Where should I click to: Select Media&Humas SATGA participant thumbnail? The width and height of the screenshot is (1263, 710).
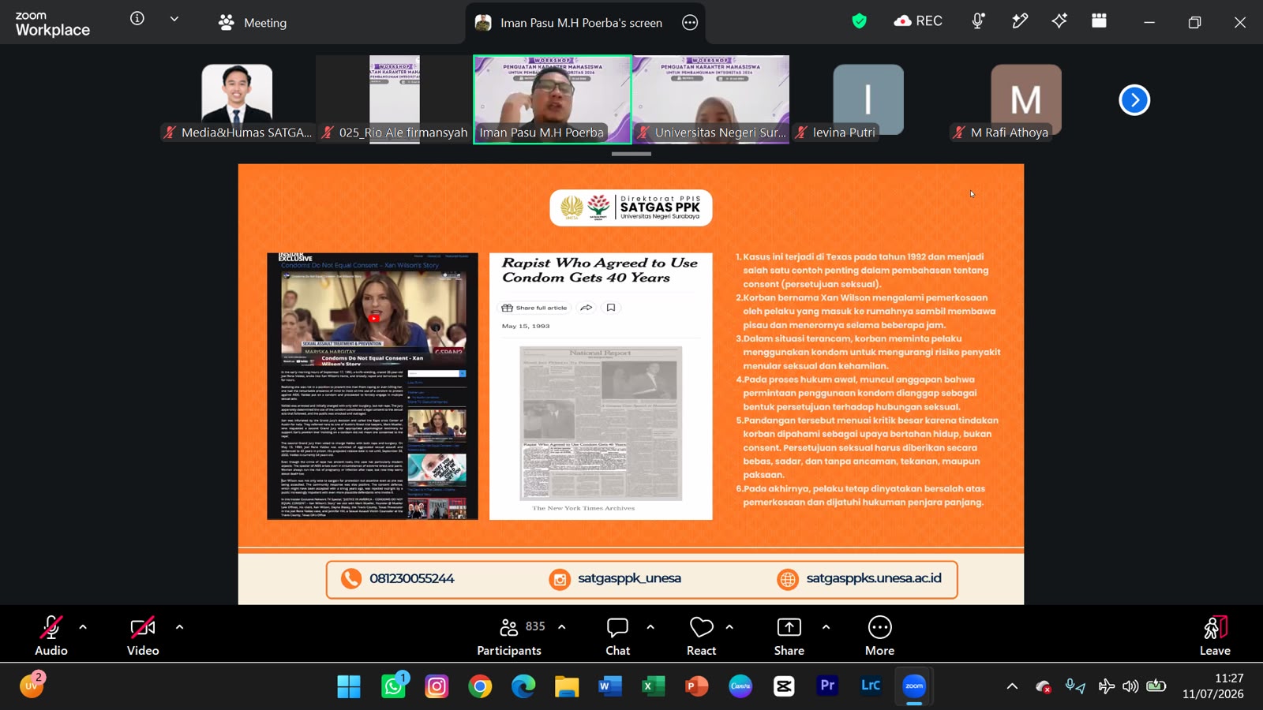click(x=237, y=99)
